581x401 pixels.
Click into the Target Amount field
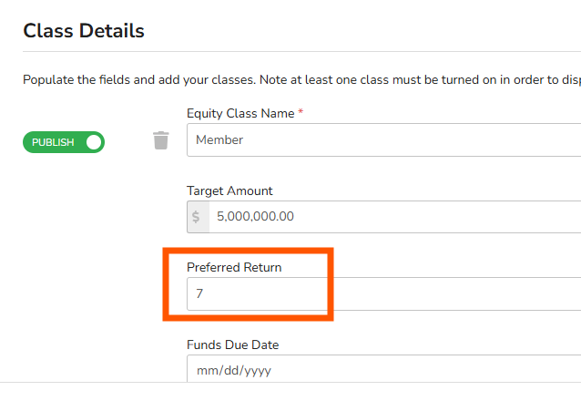click(392, 217)
